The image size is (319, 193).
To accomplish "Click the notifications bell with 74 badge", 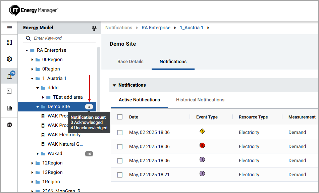I will pos(9,77).
